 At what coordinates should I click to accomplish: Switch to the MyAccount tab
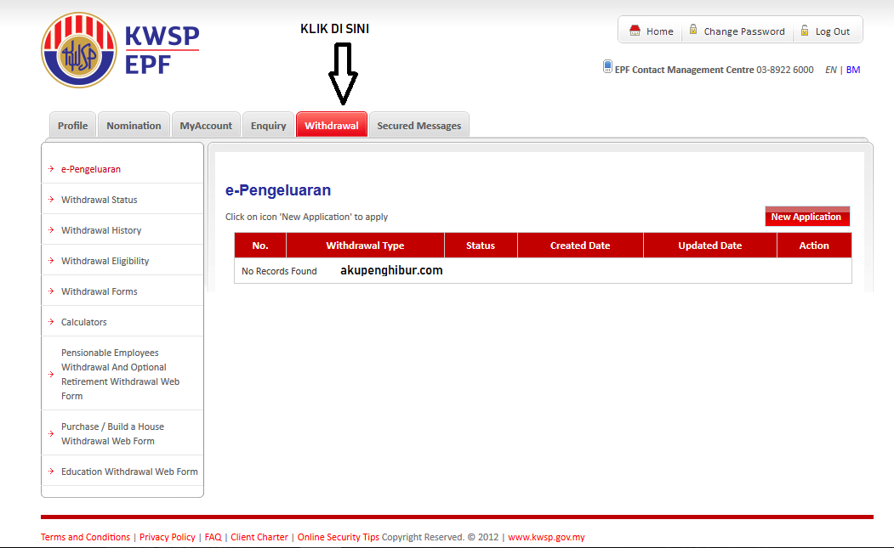click(206, 125)
